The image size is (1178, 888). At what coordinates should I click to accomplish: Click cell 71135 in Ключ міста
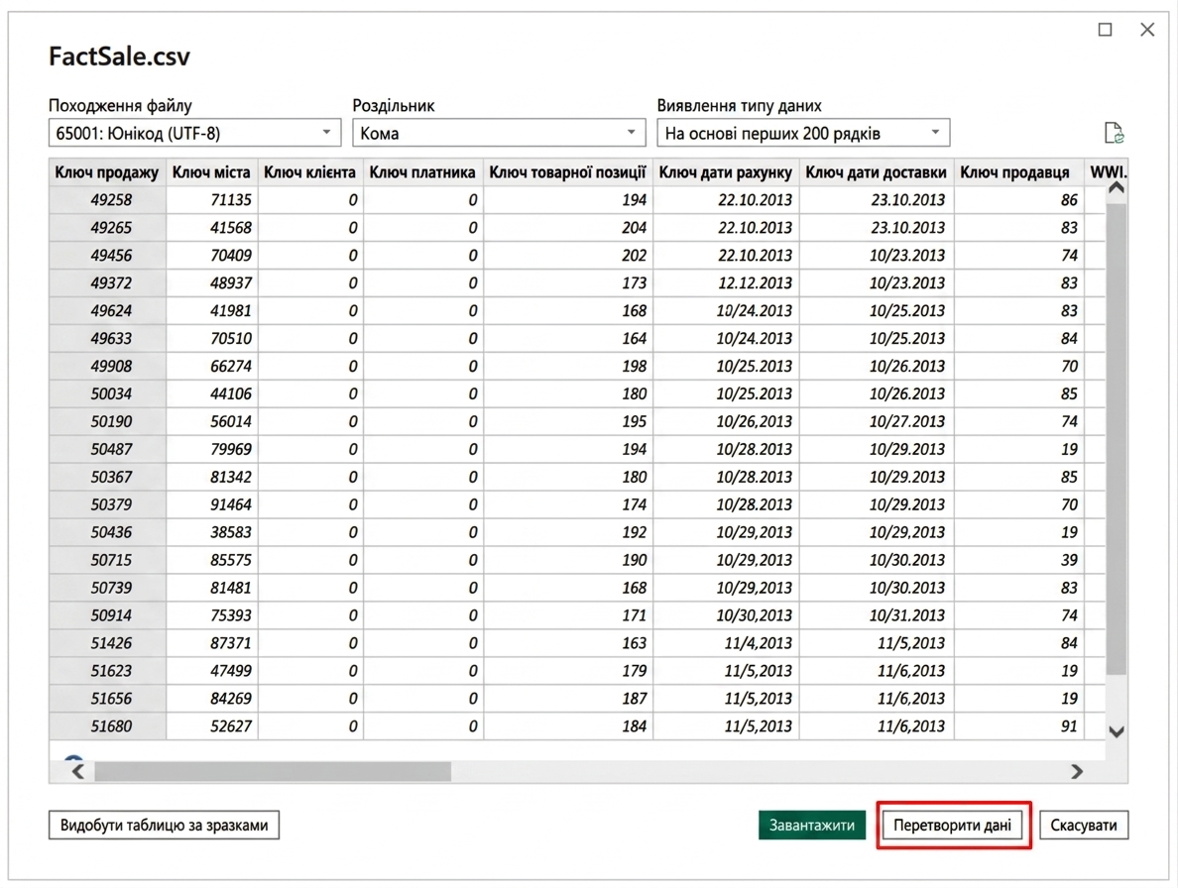tap(211, 199)
